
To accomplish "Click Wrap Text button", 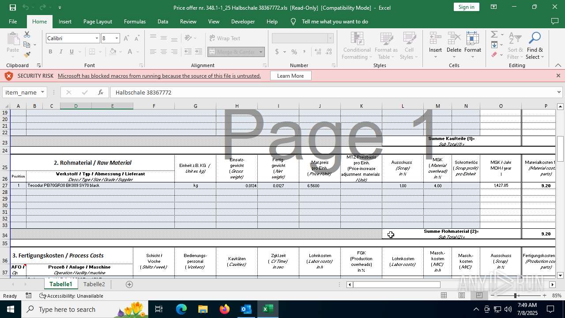I will point(225,38).
